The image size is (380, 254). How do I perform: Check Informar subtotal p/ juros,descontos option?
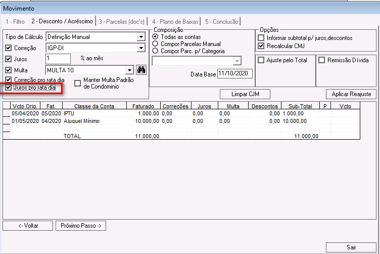[x=261, y=37]
